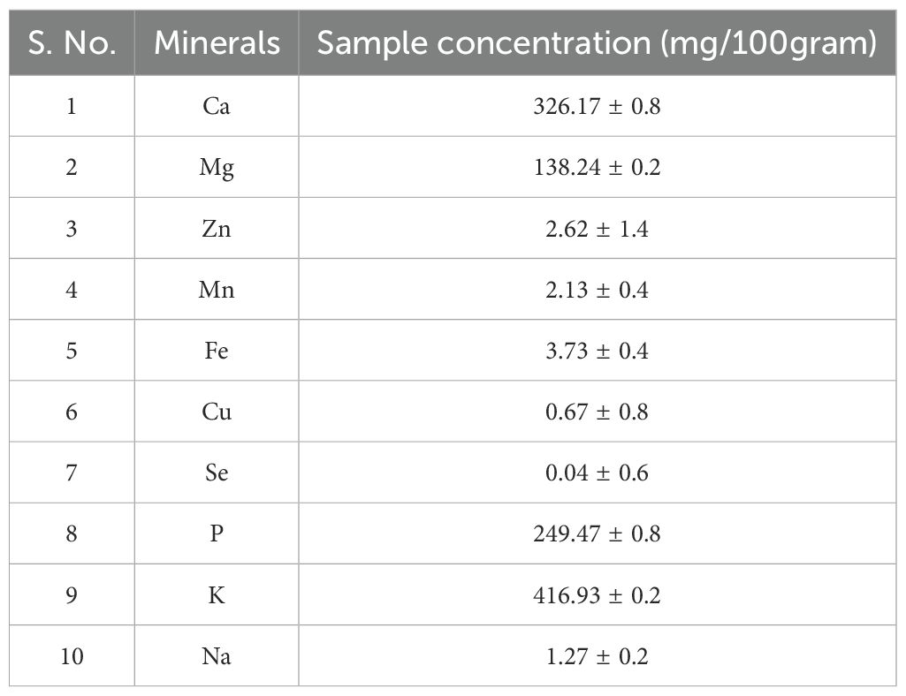Select the Na mineral cell
Viewport: 906px width, 696px height.
[x=217, y=656]
